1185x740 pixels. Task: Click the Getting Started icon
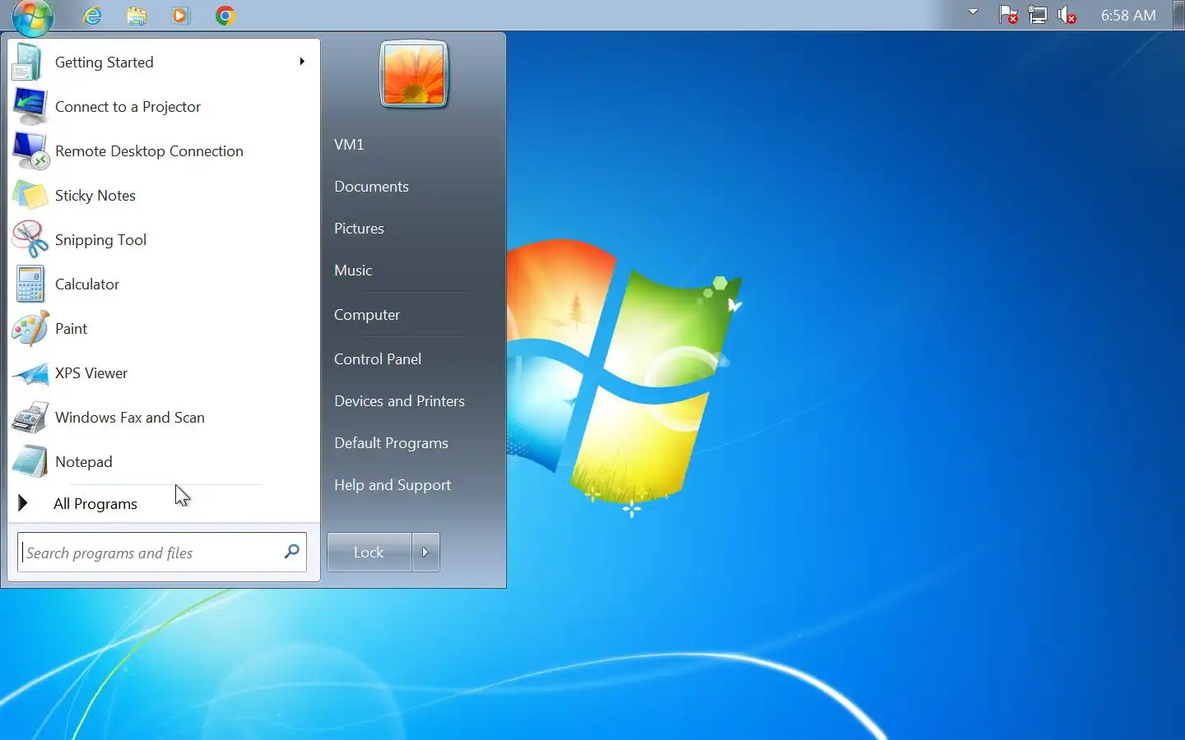coord(29,62)
